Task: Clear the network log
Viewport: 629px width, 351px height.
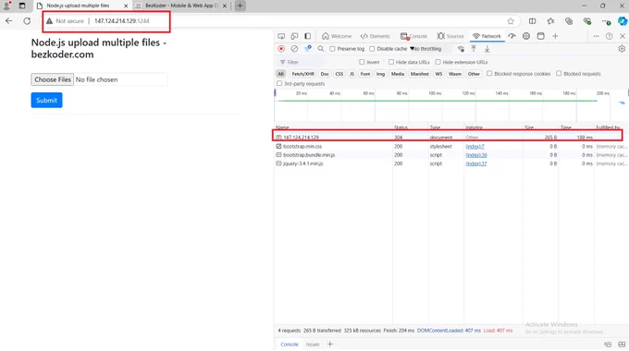Action: point(294,48)
